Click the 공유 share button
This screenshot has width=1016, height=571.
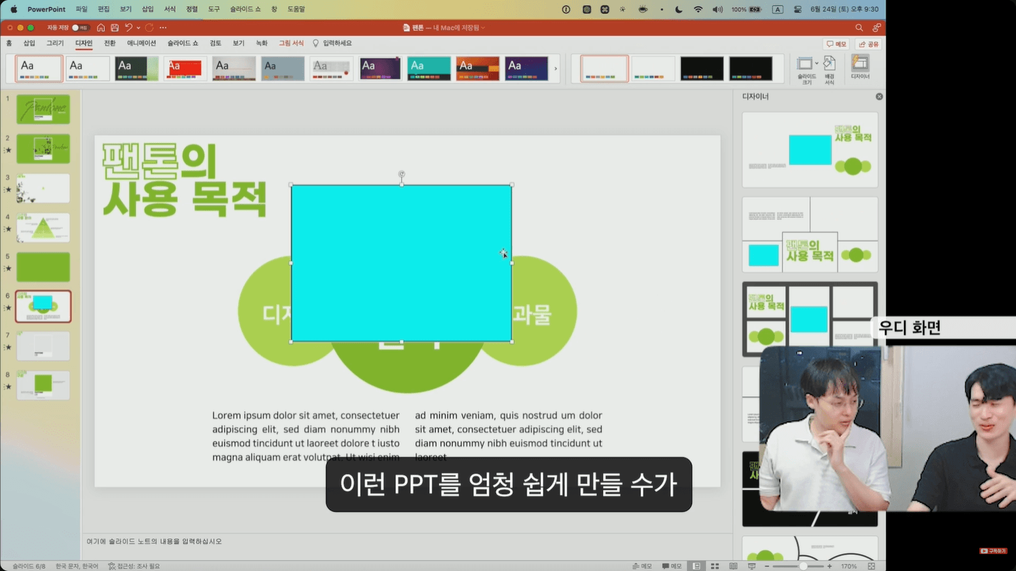pos(869,44)
